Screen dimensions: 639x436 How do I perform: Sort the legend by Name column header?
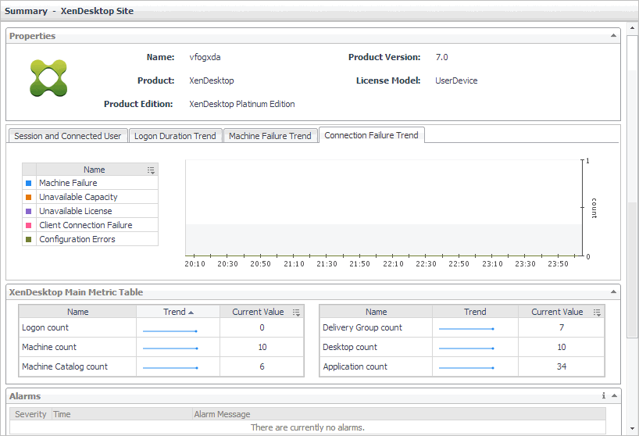(95, 170)
